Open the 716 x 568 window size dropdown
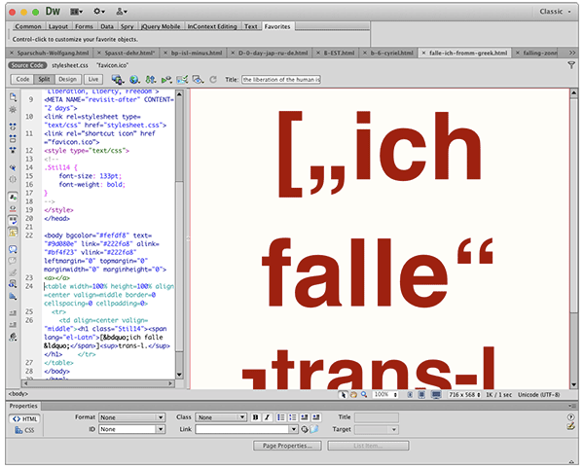 [x=464, y=394]
